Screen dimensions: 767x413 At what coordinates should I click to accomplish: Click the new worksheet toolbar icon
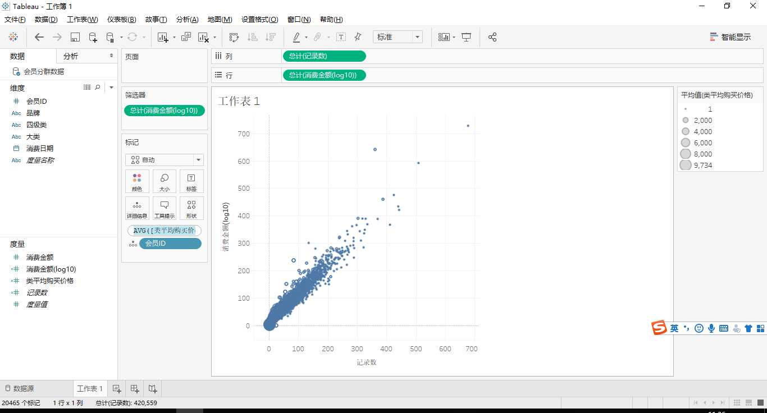(x=163, y=37)
